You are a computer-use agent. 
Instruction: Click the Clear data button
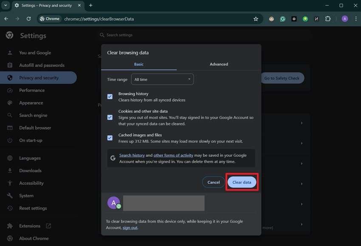pyautogui.click(x=242, y=182)
